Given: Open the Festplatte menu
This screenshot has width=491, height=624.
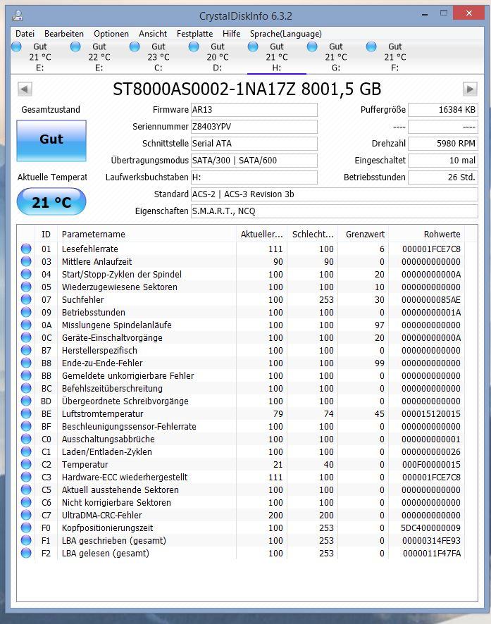Looking at the screenshot, I should (x=194, y=34).
